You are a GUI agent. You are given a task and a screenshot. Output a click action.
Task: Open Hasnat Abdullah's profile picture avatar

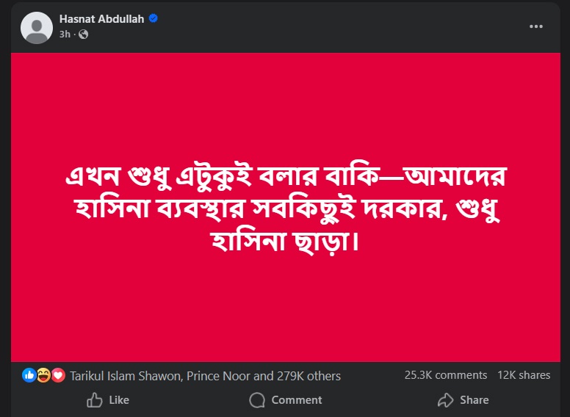point(37,26)
